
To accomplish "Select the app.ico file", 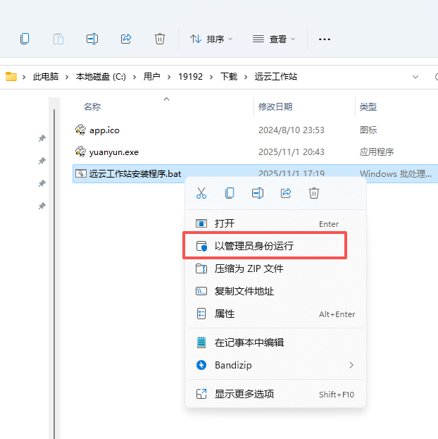I will tap(104, 130).
